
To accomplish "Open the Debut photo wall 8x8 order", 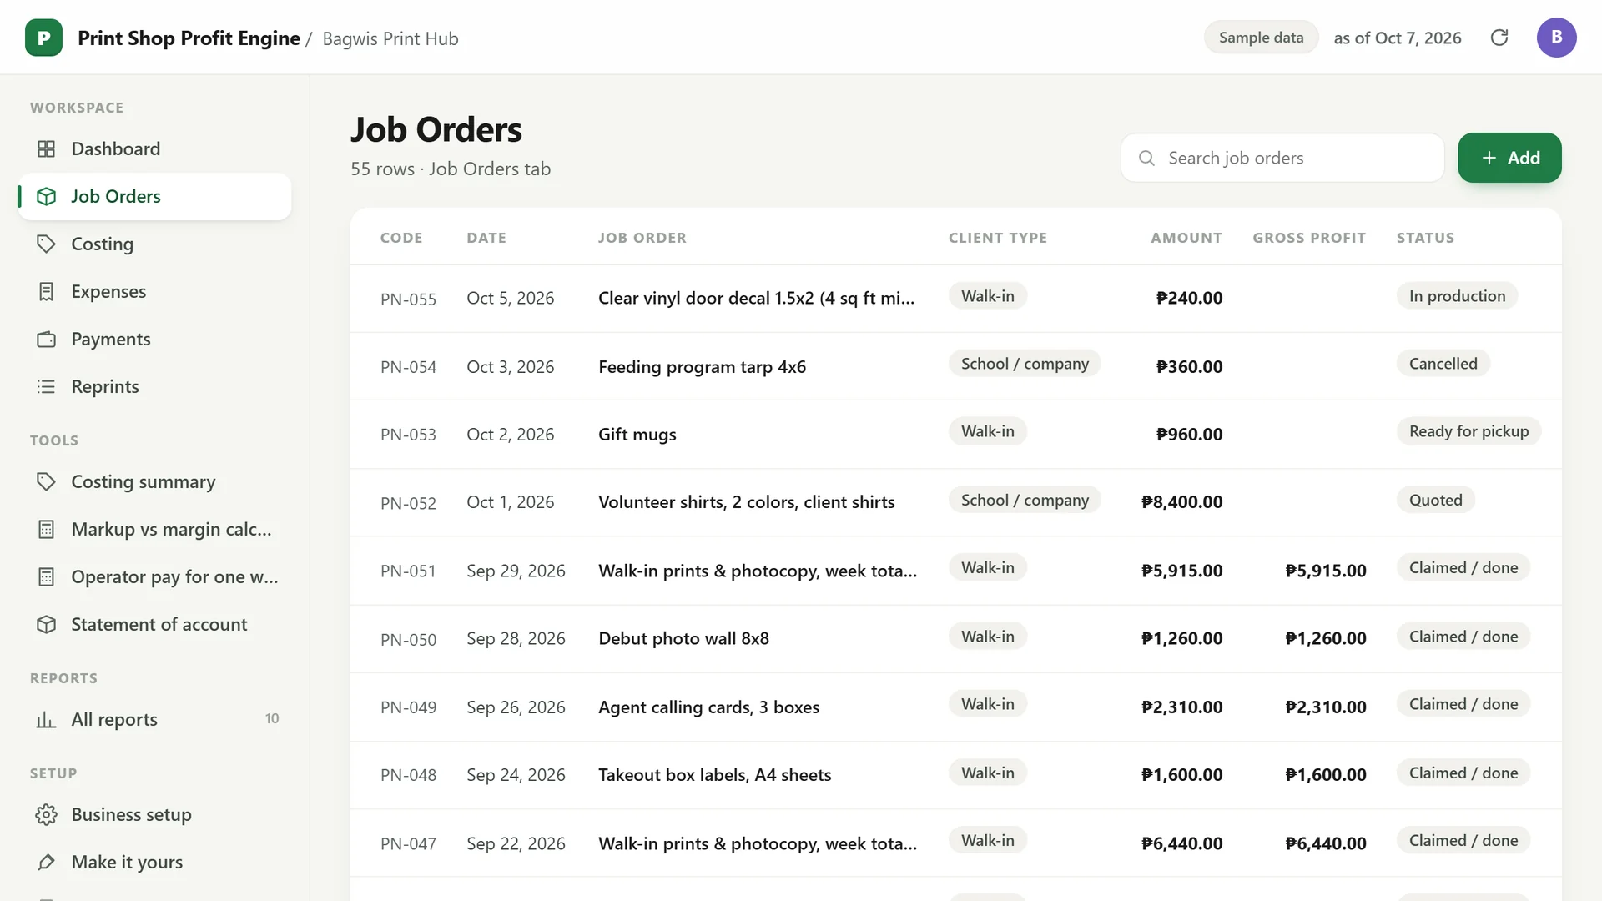I will (683, 639).
